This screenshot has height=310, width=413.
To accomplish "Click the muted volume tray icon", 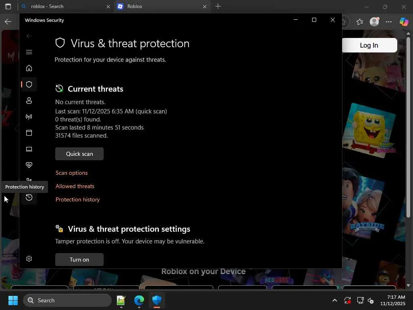I will 371,300.
